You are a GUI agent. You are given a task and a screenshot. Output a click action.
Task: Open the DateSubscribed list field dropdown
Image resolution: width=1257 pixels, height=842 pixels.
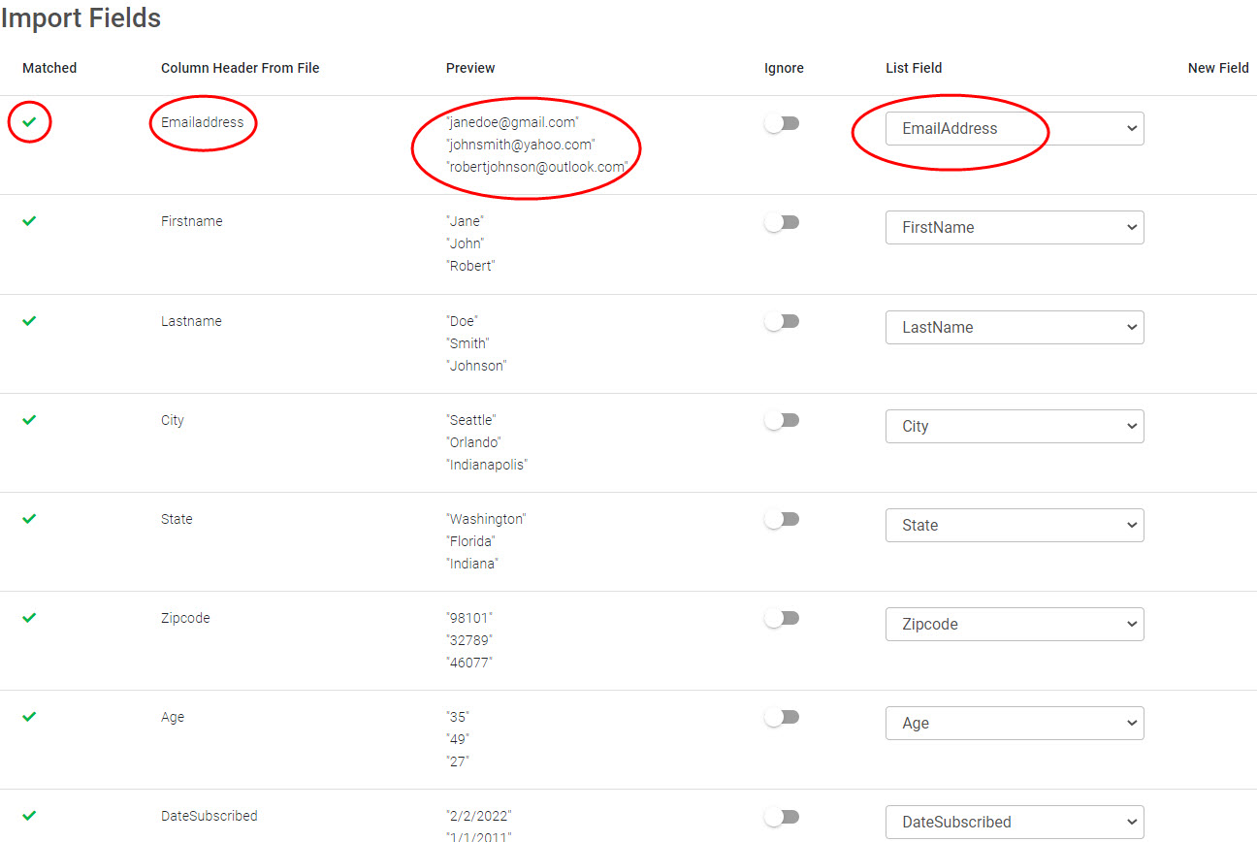(x=1014, y=822)
